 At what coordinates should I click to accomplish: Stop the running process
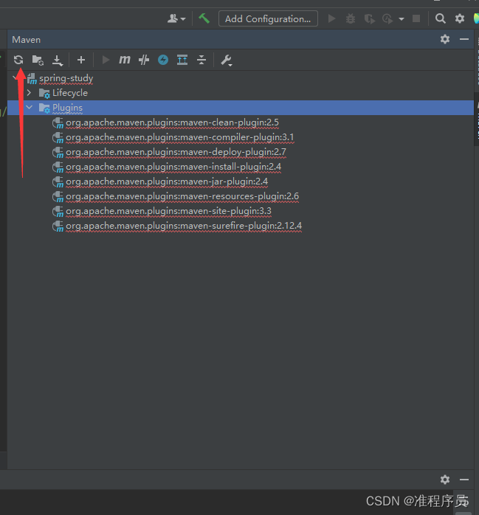coord(416,18)
